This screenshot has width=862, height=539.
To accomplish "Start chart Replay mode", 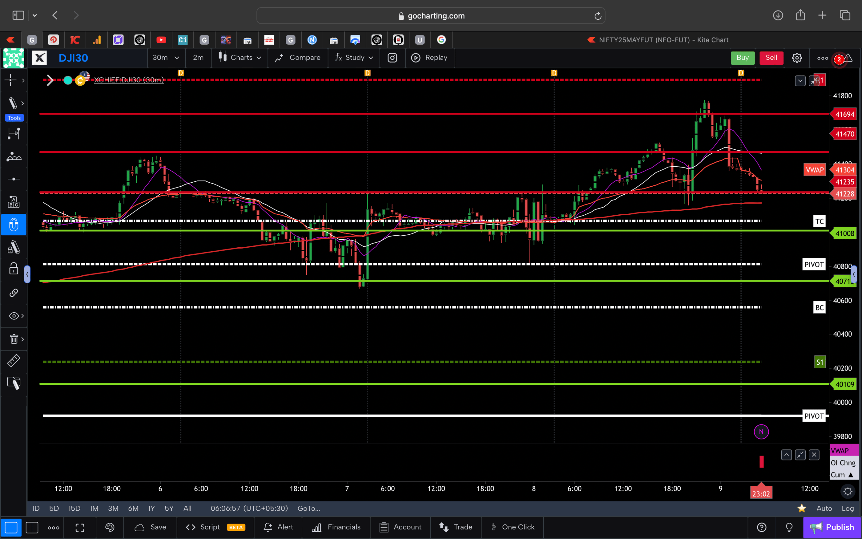I will pos(430,57).
